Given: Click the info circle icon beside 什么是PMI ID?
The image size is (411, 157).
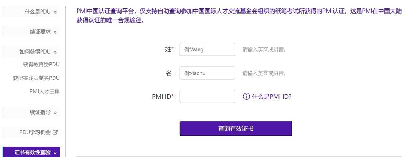Looking at the screenshot, I should pyautogui.click(x=246, y=97).
